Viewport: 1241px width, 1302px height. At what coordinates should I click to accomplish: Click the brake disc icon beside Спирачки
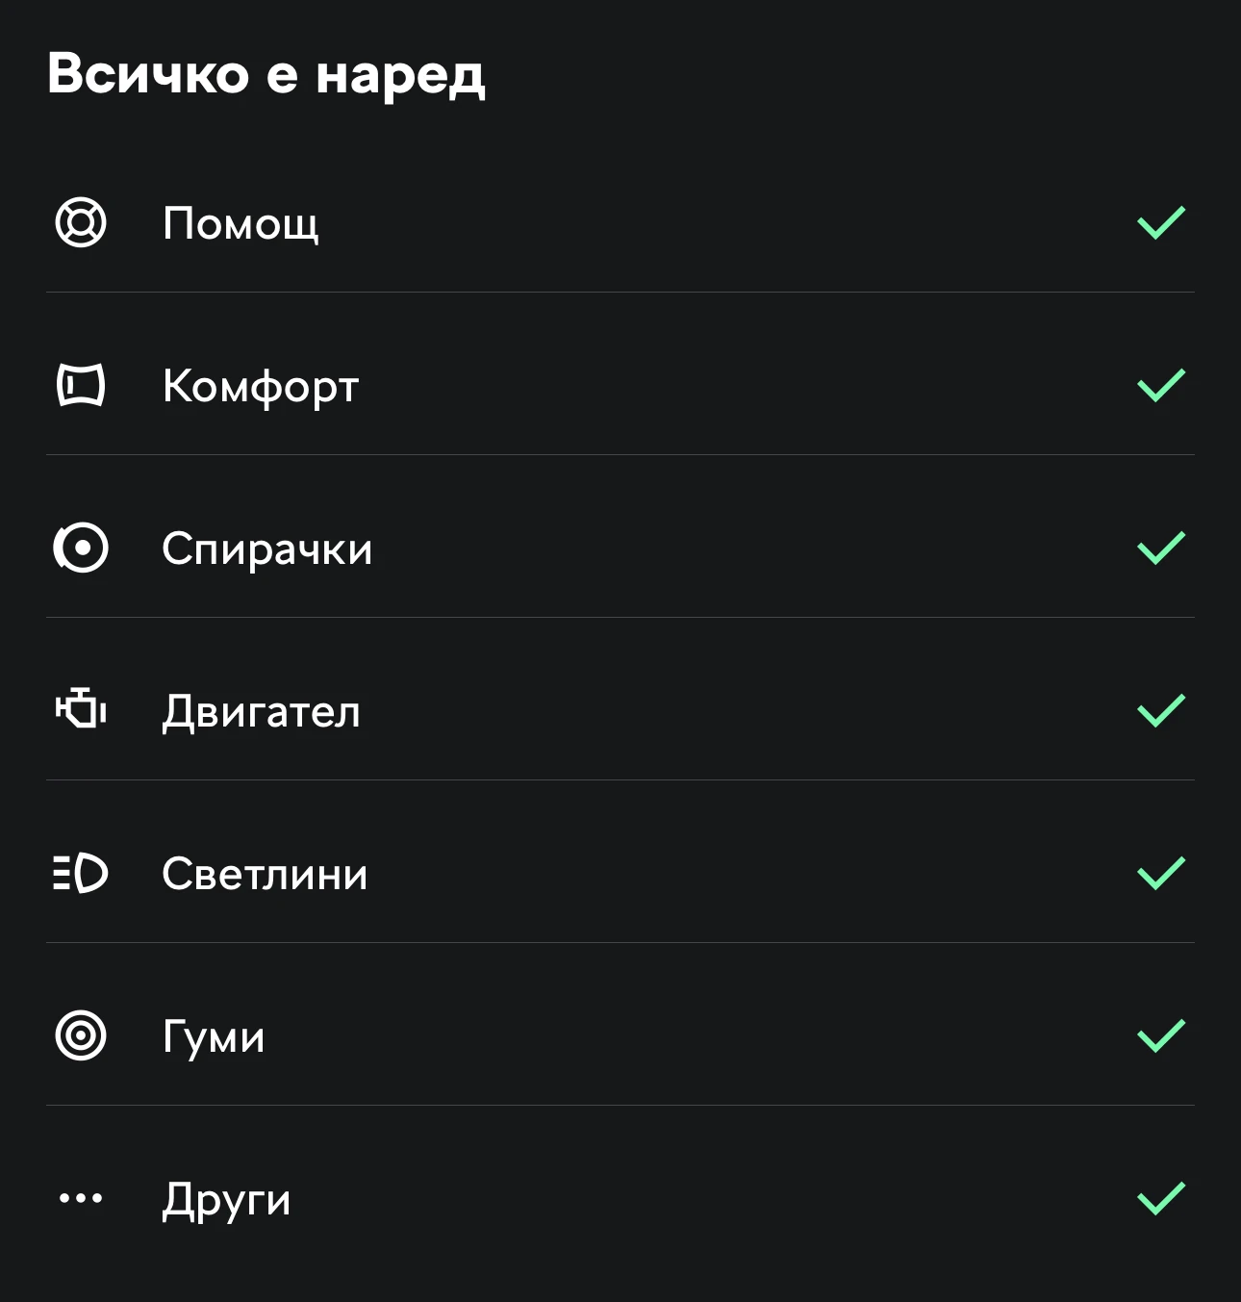click(81, 549)
